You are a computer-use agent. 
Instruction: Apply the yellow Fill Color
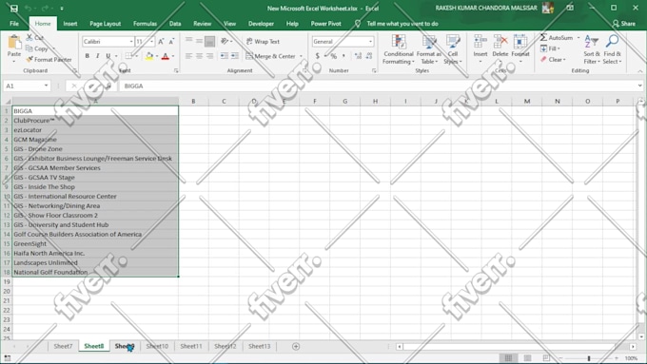(149, 56)
